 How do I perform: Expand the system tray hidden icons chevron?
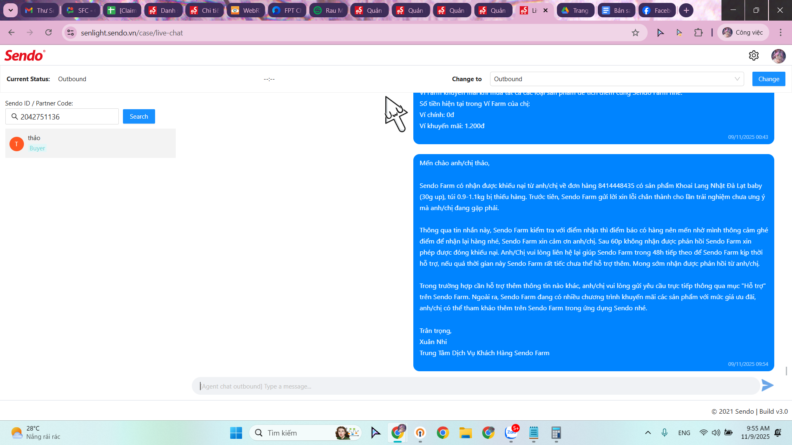648,433
